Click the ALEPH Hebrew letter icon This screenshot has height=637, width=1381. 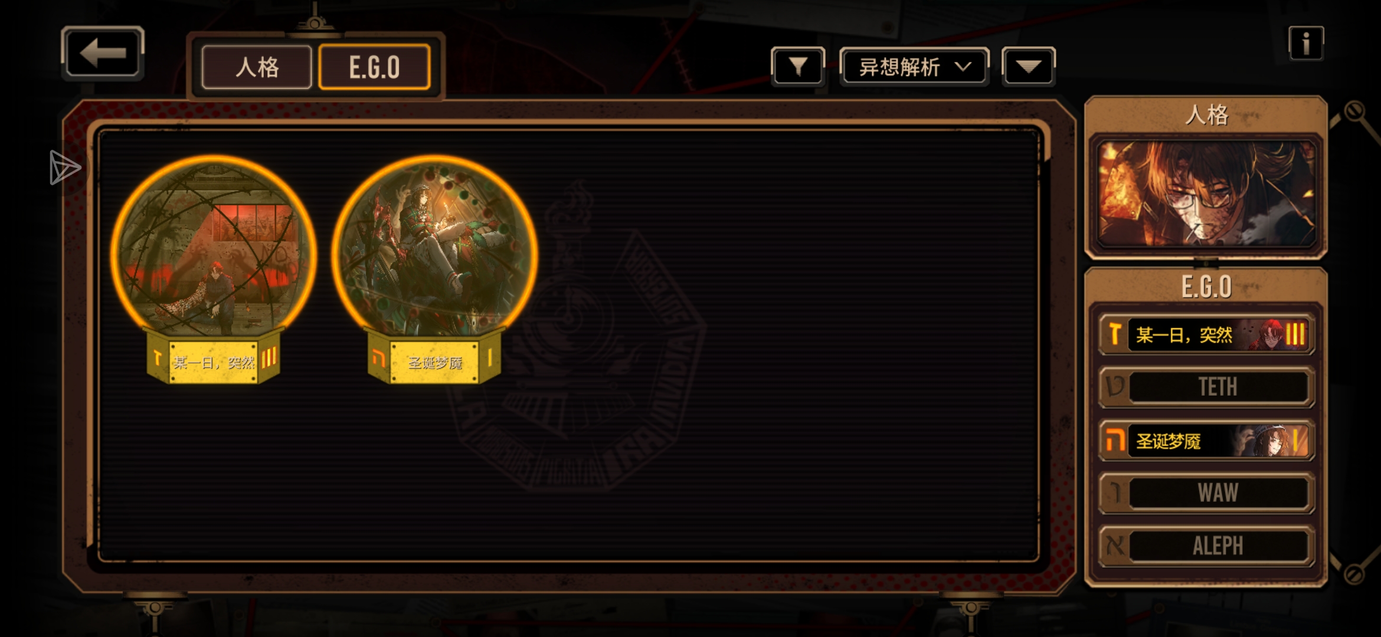[1114, 546]
